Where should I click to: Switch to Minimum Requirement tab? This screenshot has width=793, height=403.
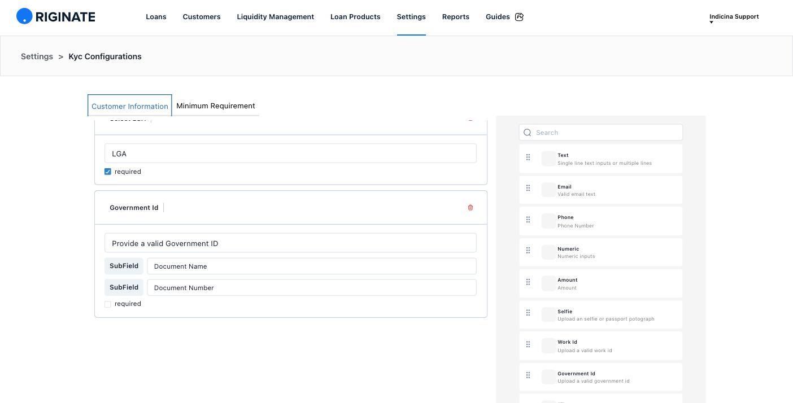click(216, 106)
